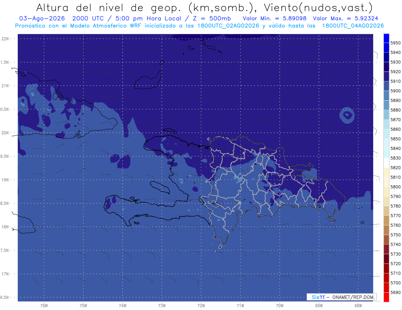Image resolution: width=402 pixels, height=310 pixels.
Task: Click the legend value '5890'
Action: [395, 100]
